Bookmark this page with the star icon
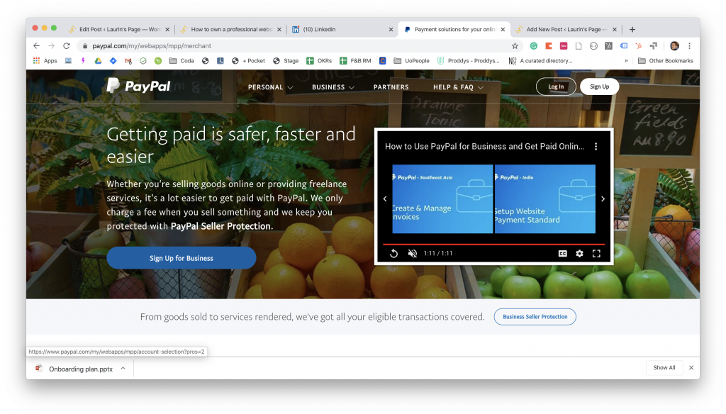Image resolution: width=726 pixels, height=414 pixels. coord(515,46)
